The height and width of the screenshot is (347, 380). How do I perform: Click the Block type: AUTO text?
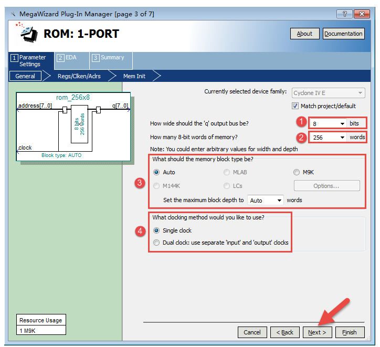pyautogui.click(x=61, y=155)
